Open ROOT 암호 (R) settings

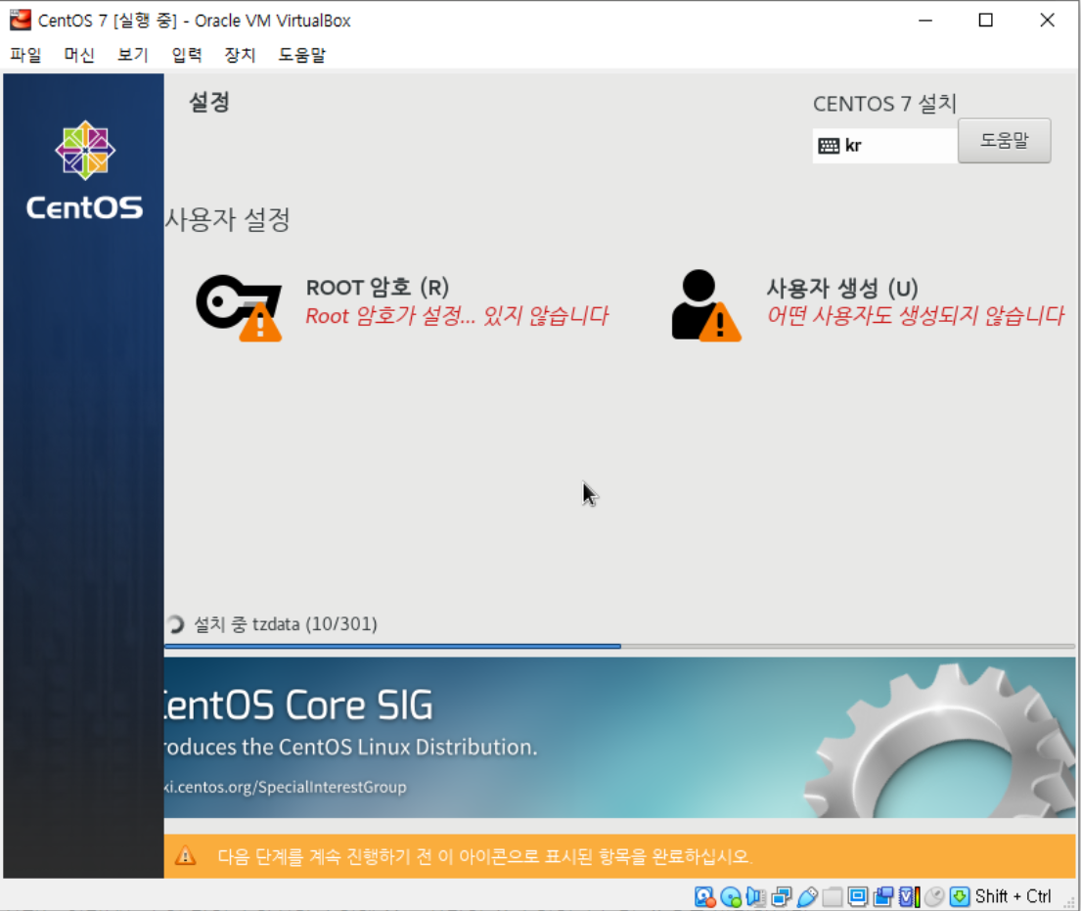(x=402, y=305)
